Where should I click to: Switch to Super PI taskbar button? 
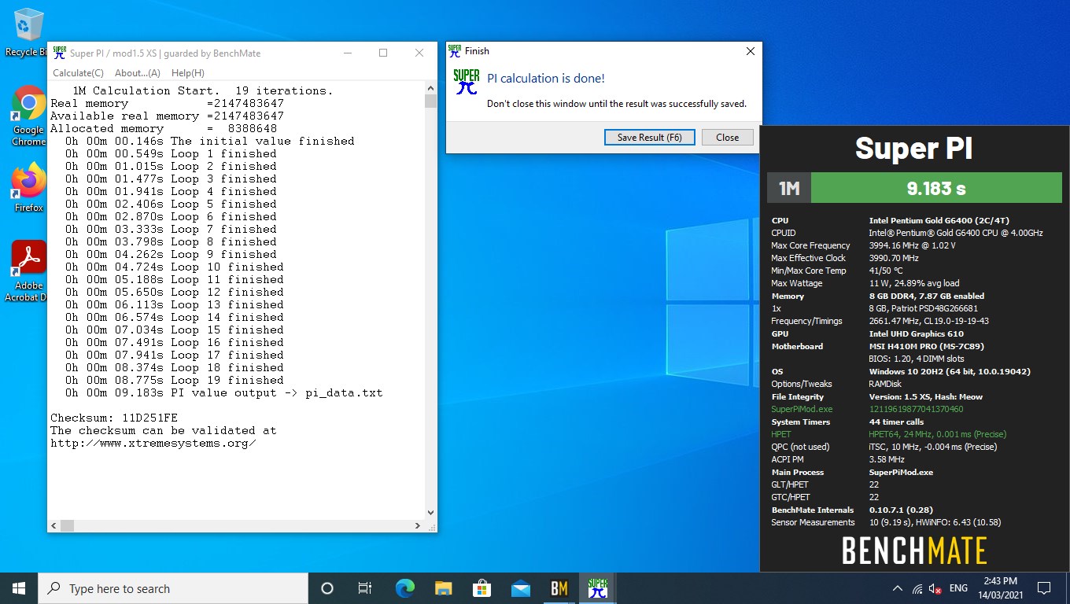point(598,588)
